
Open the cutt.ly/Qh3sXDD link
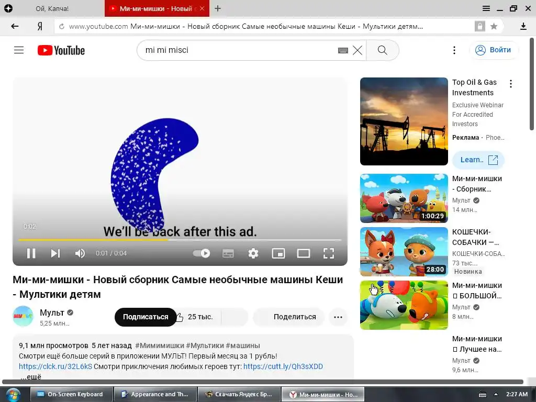[x=283, y=366]
